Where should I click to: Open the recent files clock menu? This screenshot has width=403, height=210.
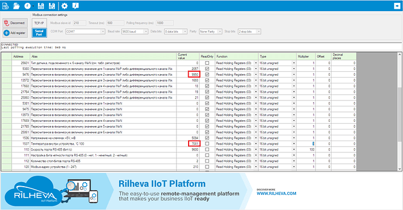pos(27,6)
